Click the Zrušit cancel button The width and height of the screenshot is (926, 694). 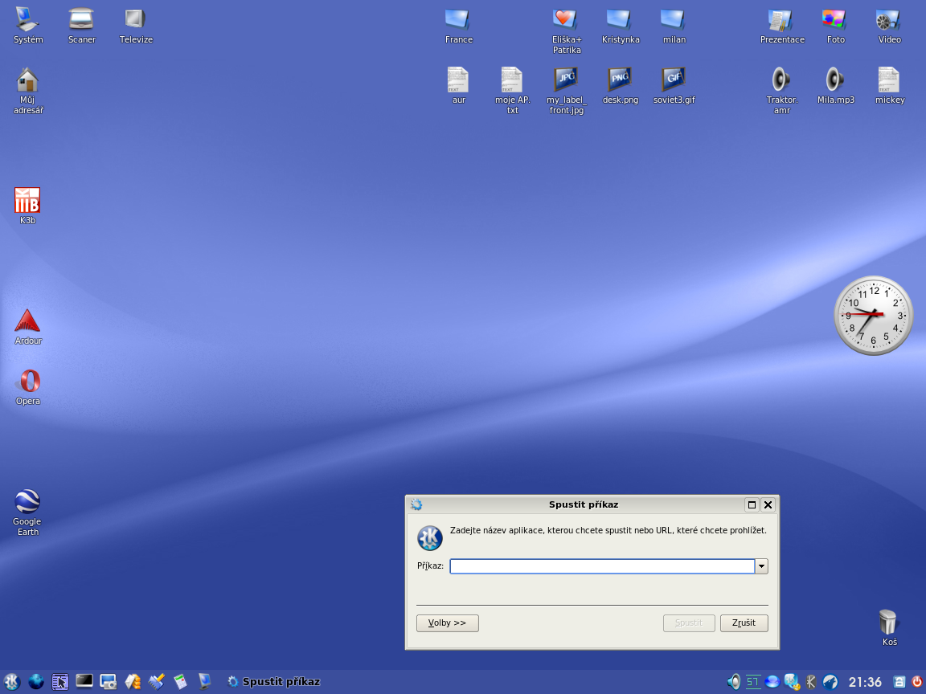tap(744, 623)
